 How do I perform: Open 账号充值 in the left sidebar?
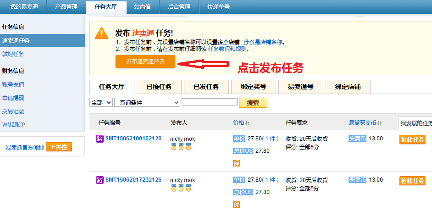tap(13, 84)
